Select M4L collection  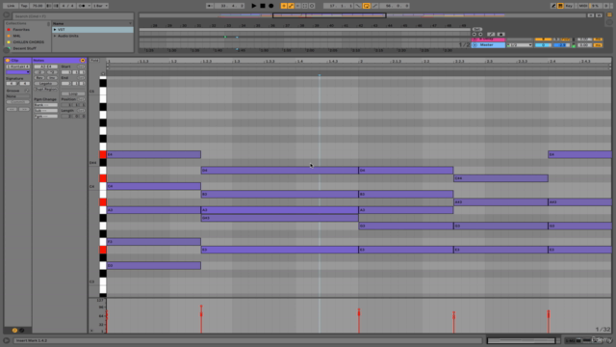(x=17, y=36)
